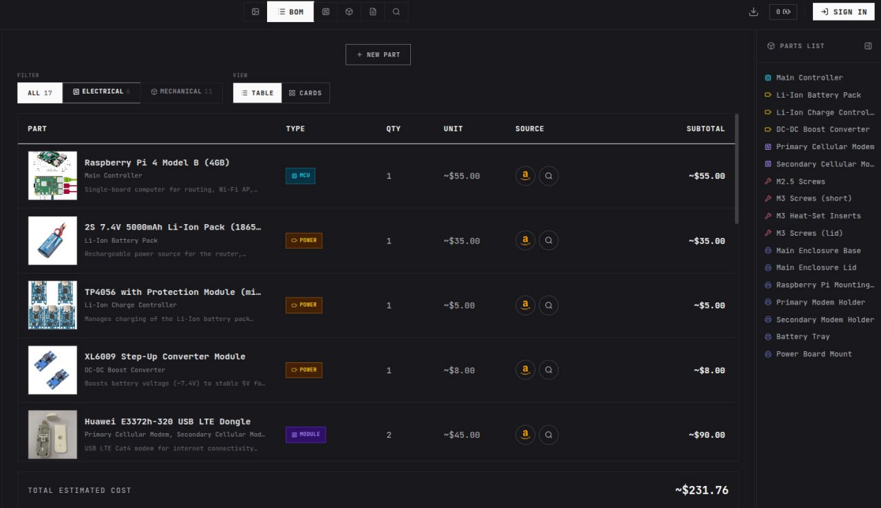The width and height of the screenshot is (881, 508).
Task: Collapse the Parts List side panel
Action: click(868, 46)
